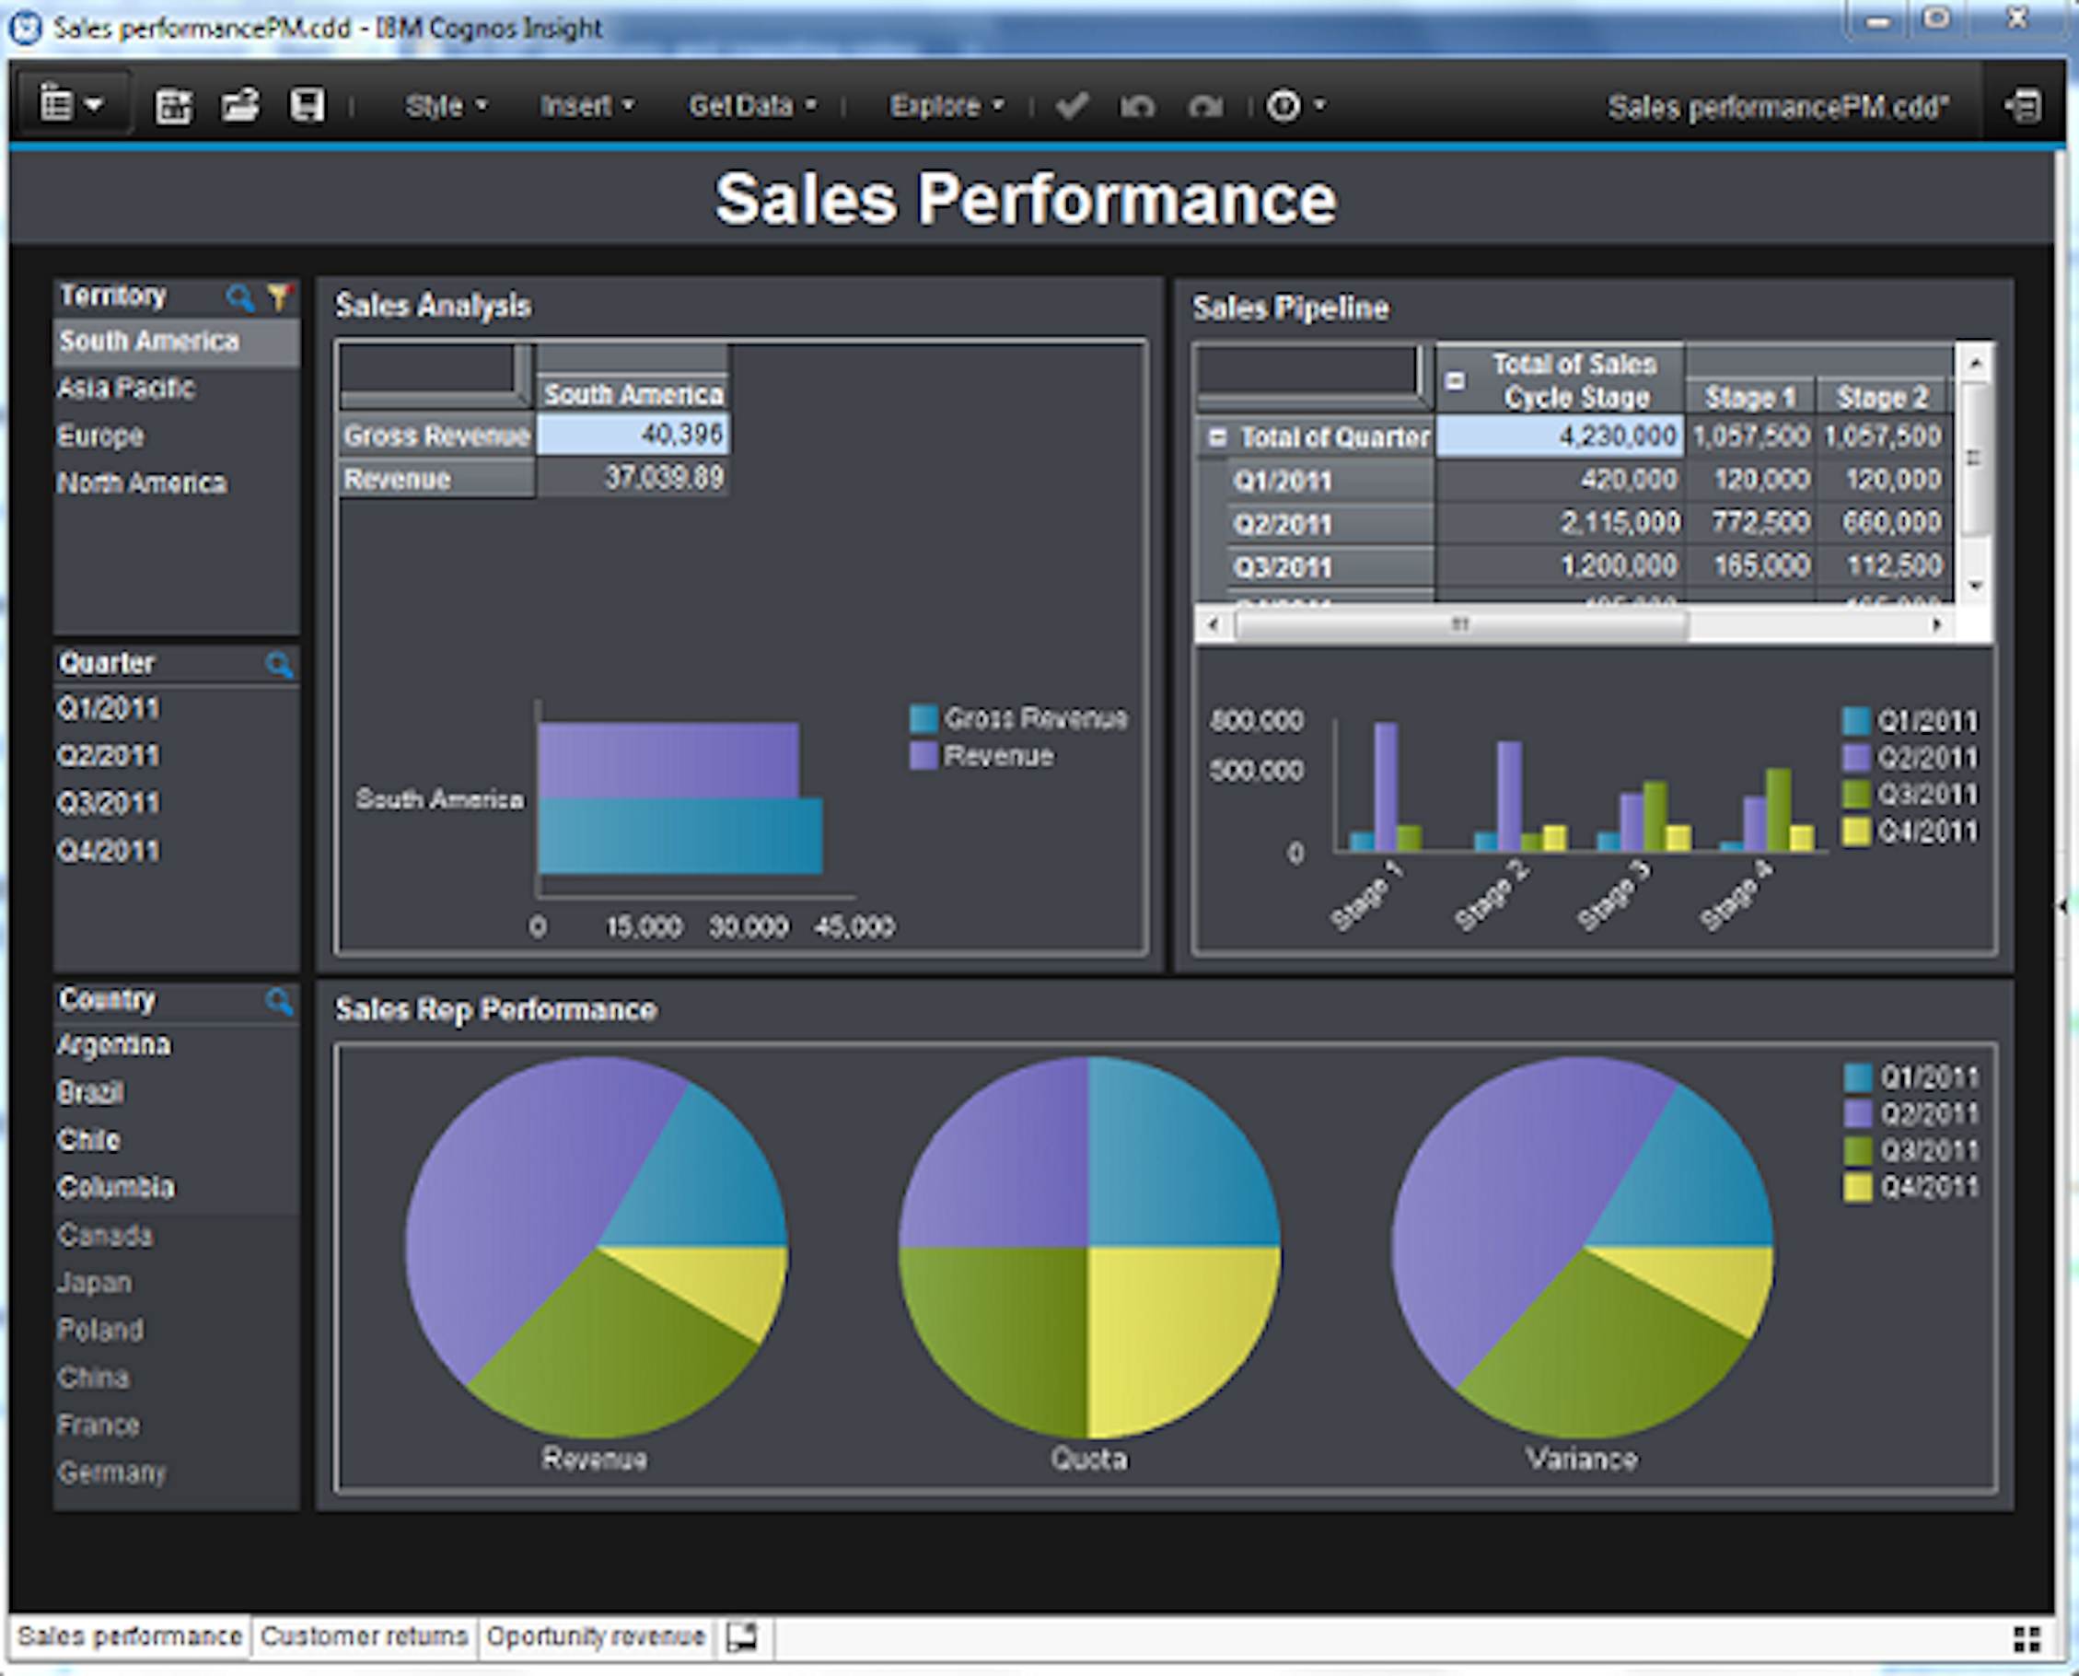Save the dashboard file
This screenshot has height=1676, width=2079.
coord(307,106)
